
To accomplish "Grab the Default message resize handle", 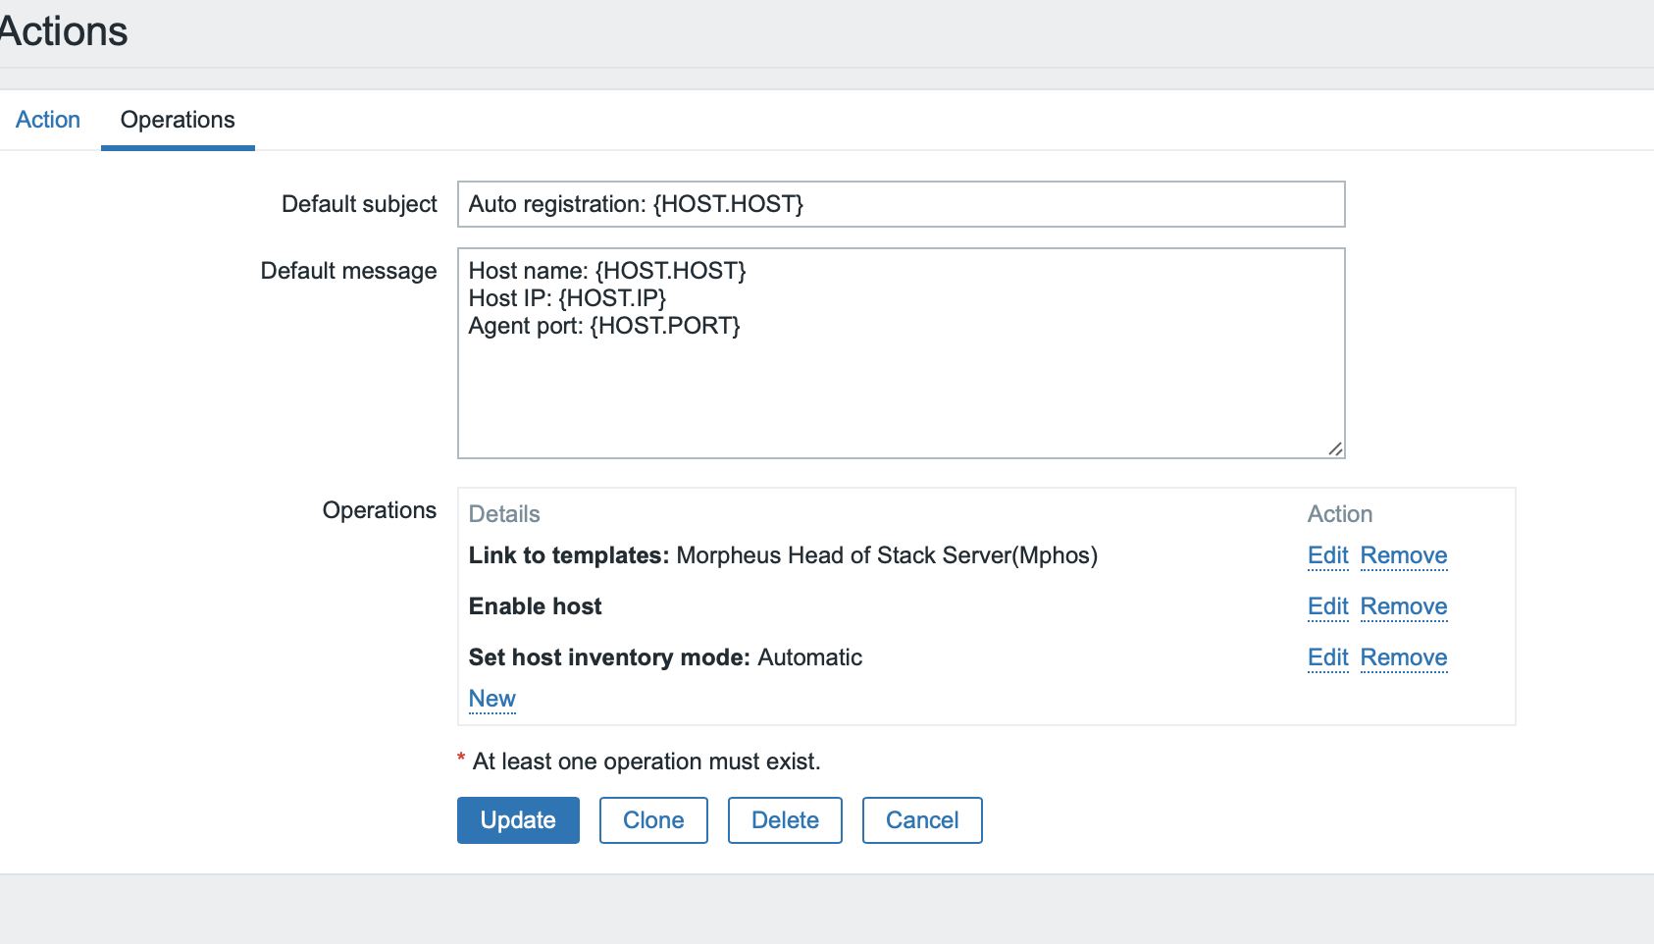I will tap(1335, 448).
